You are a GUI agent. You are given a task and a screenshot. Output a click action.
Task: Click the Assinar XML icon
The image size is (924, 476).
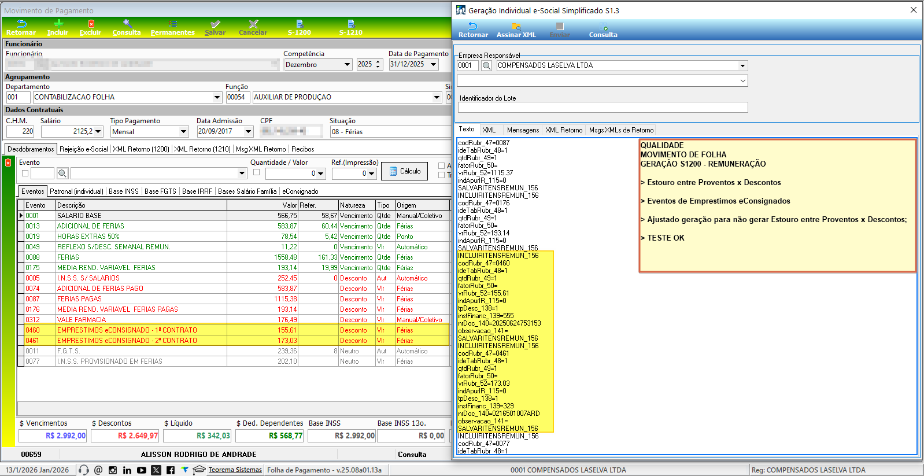[516, 29]
